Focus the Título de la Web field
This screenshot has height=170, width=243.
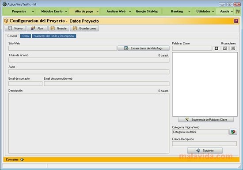pos(89,60)
